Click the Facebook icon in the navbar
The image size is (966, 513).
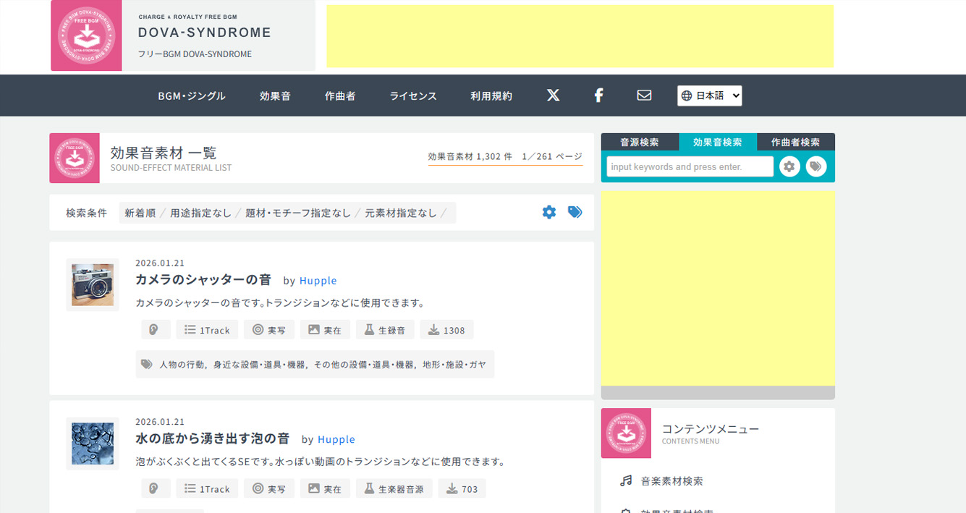click(598, 95)
